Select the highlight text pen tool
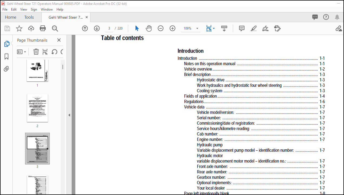Image resolution: width=344 pixels, height=195 pixels. pos(253,28)
